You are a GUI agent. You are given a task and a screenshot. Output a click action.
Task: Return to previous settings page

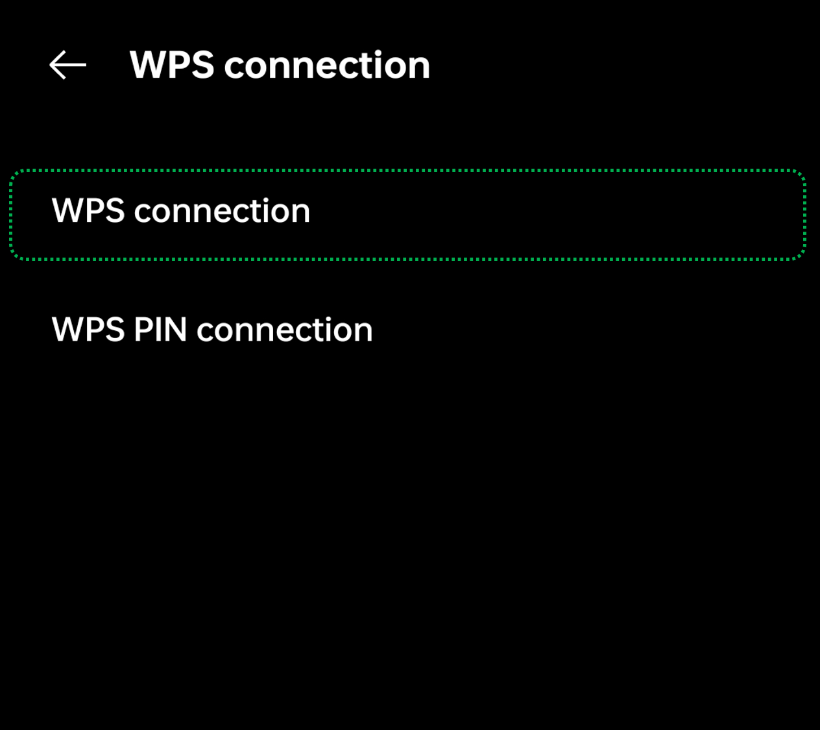[x=67, y=65]
